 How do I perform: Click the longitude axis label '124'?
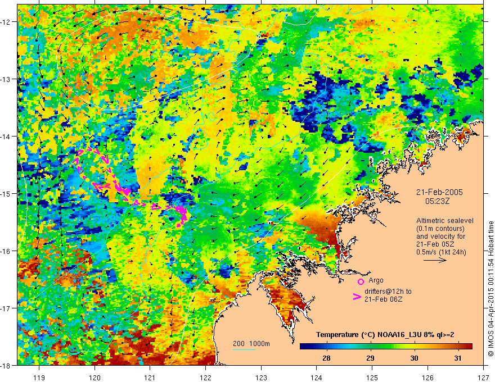click(317, 378)
